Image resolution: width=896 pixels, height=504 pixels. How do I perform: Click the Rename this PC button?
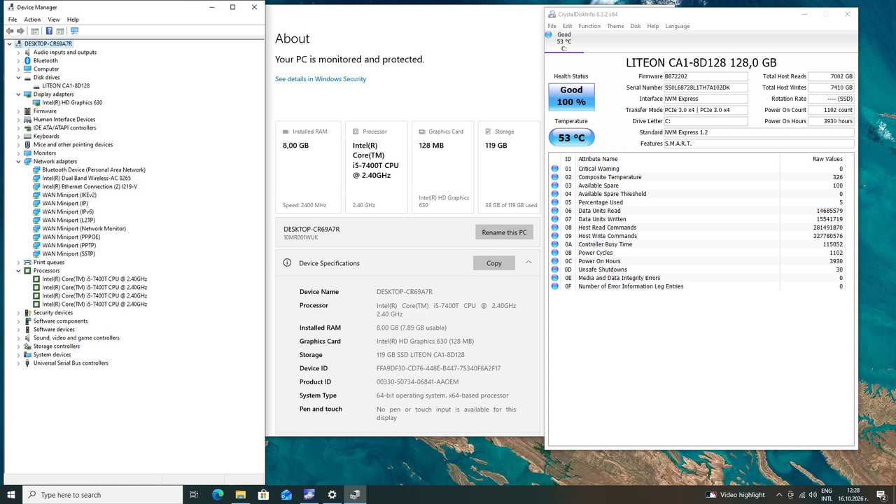pos(504,232)
